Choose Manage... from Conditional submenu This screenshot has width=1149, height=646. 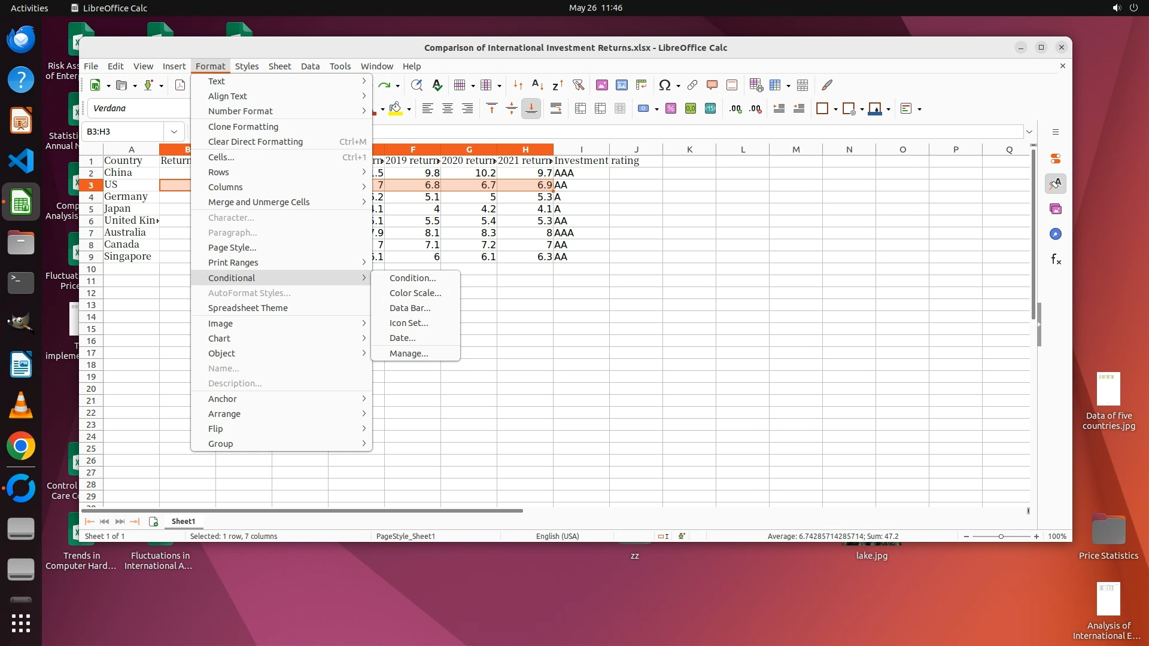[x=408, y=354]
